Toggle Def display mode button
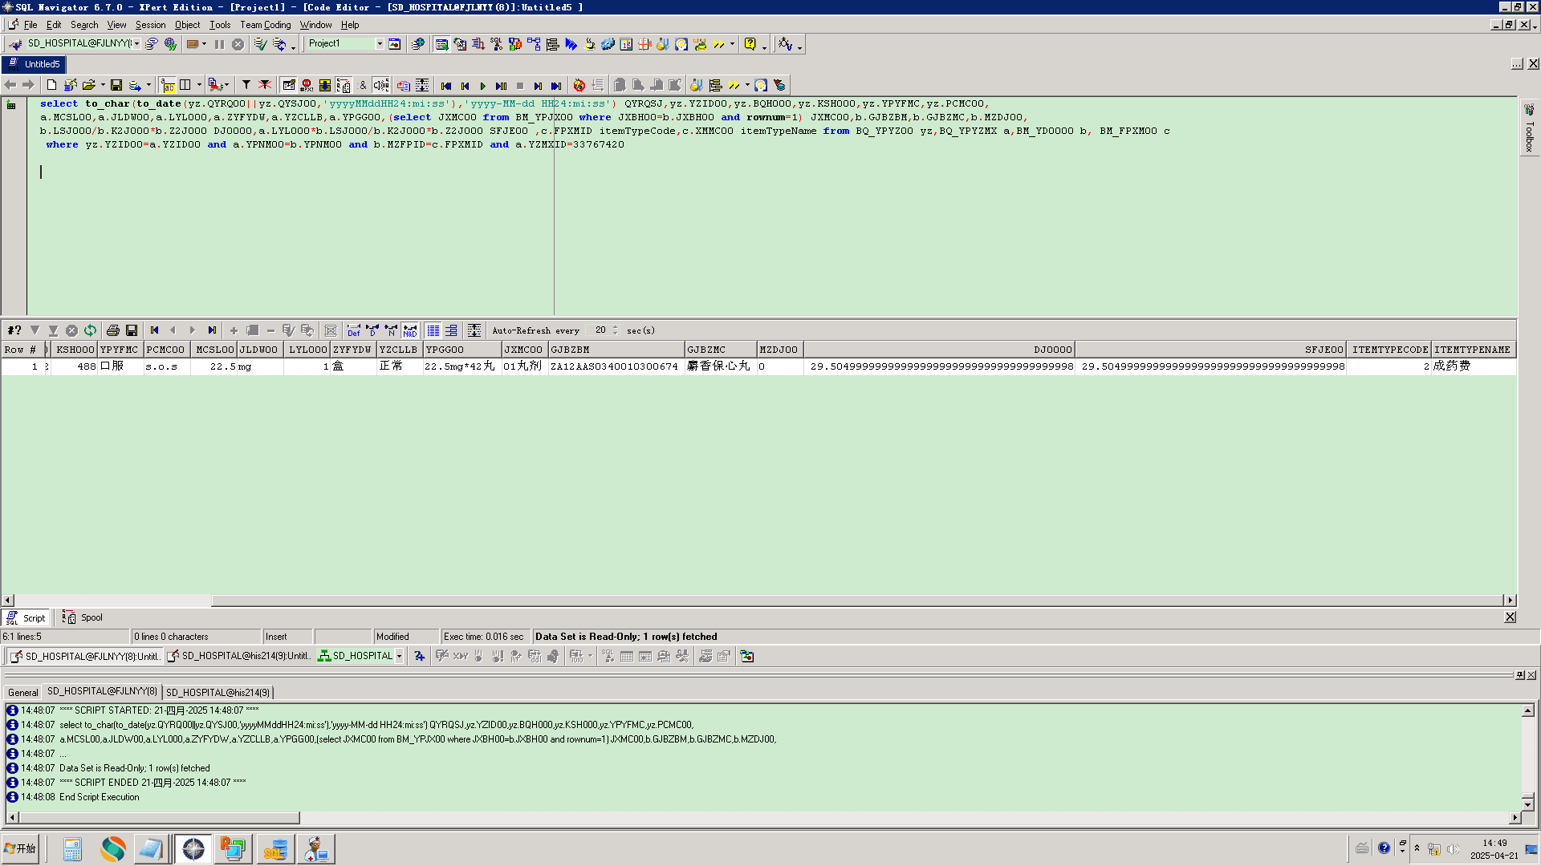Viewport: 1541px width, 866px height. coord(354,330)
